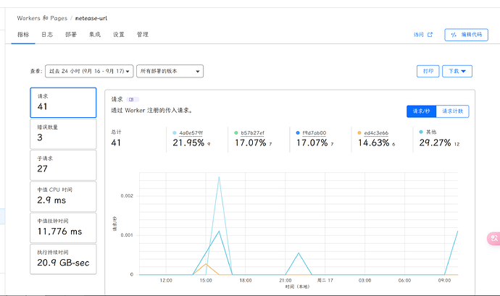Click the badge next to 请求 chart title
The image size is (500, 296).
pyautogui.click(x=133, y=99)
